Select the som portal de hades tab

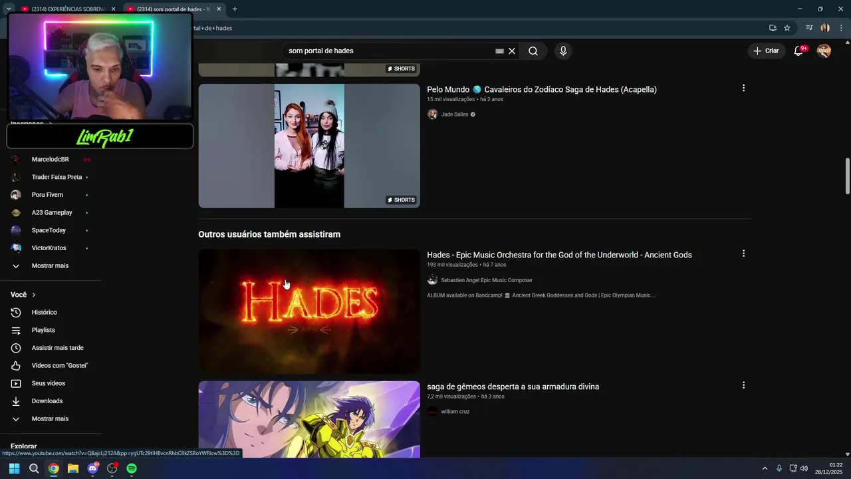(174, 9)
